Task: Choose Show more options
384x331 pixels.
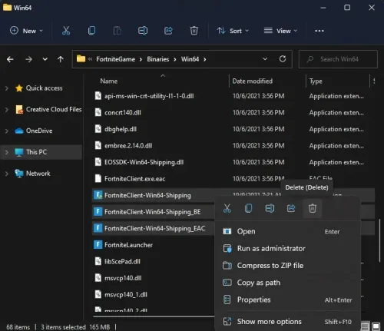Action: point(287,322)
